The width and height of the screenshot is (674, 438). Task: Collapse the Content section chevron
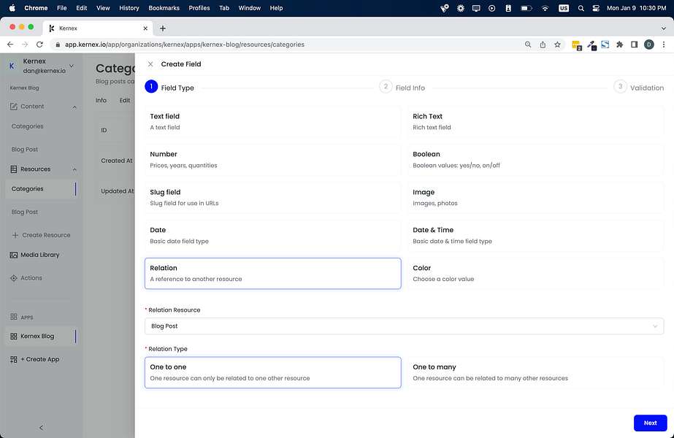[74, 107]
